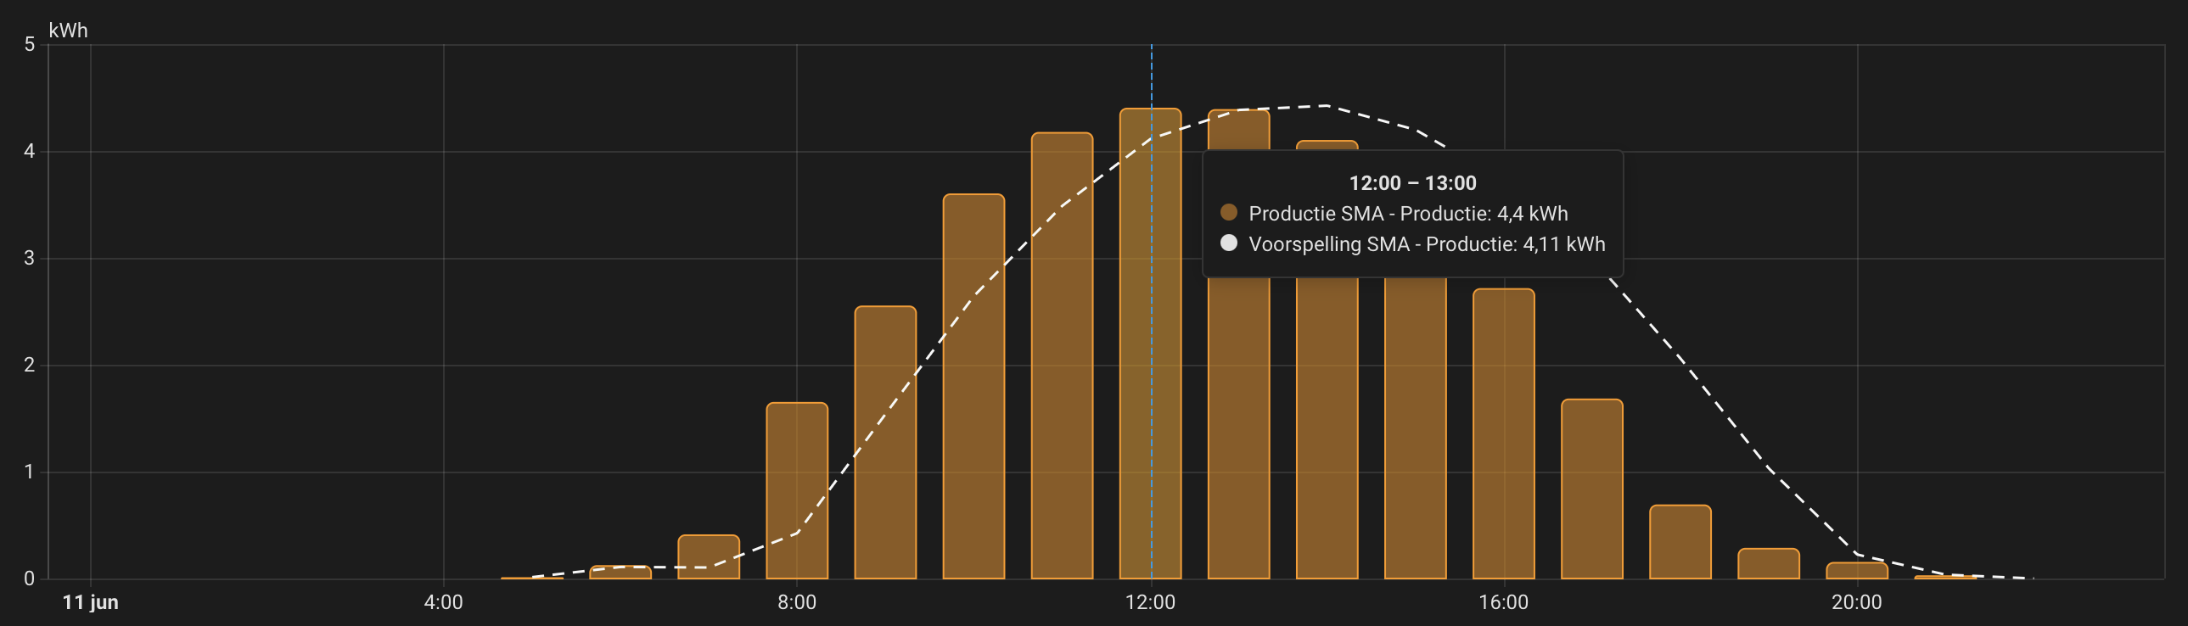Click the Voorspelling SMA forecast text in tooltip

tap(1427, 244)
